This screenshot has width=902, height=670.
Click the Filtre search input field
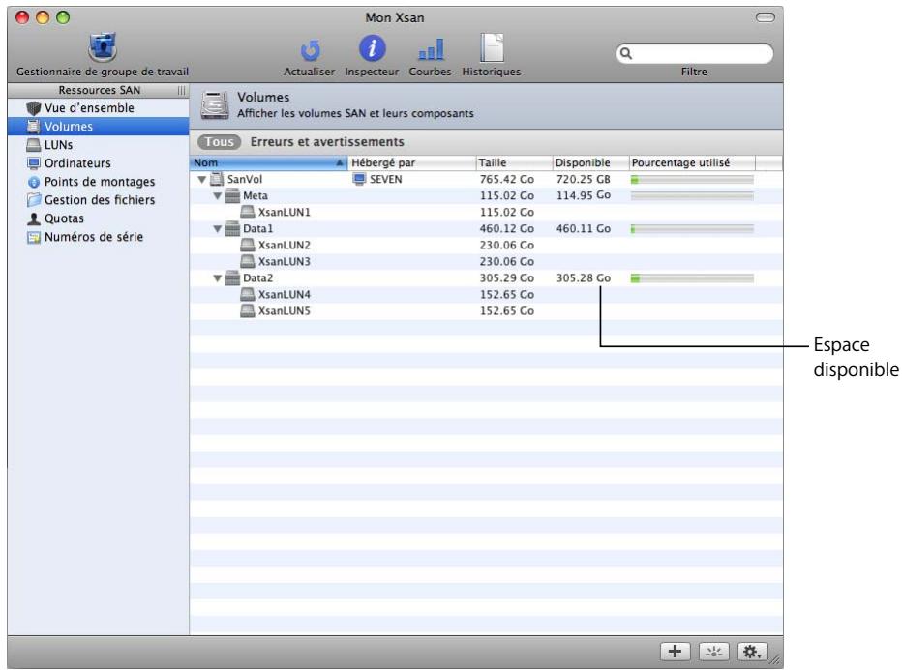(x=694, y=53)
